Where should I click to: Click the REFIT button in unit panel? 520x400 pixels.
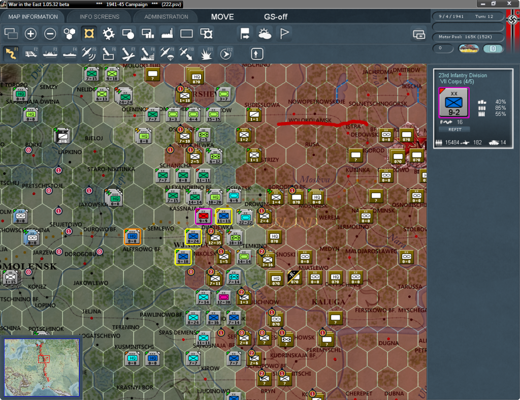(454, 130)
